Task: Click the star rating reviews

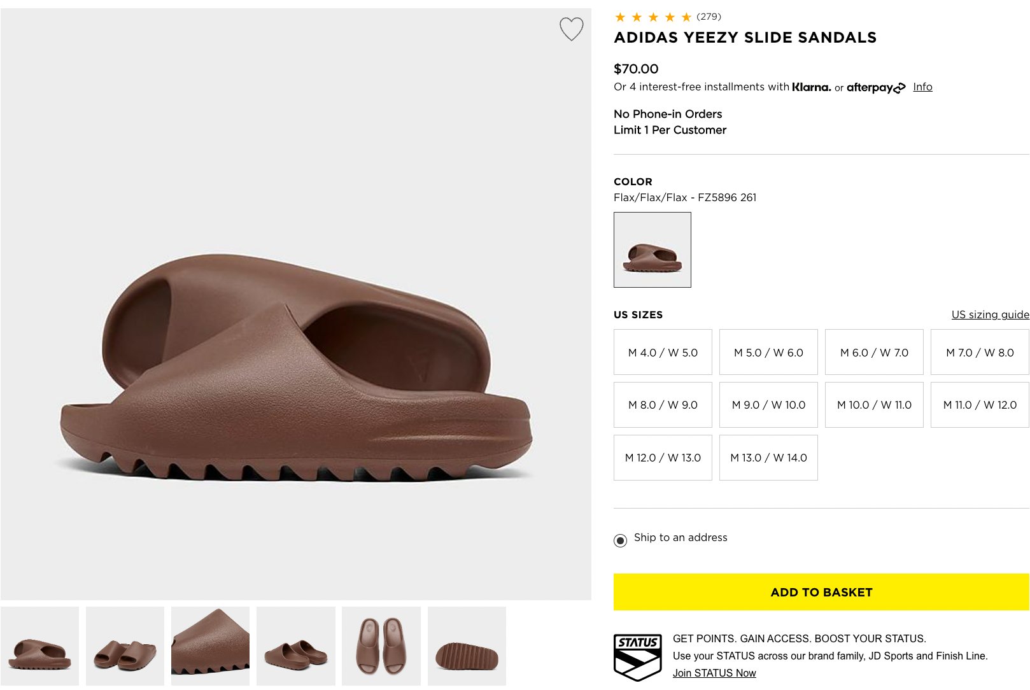Action: tap(667, 17)
